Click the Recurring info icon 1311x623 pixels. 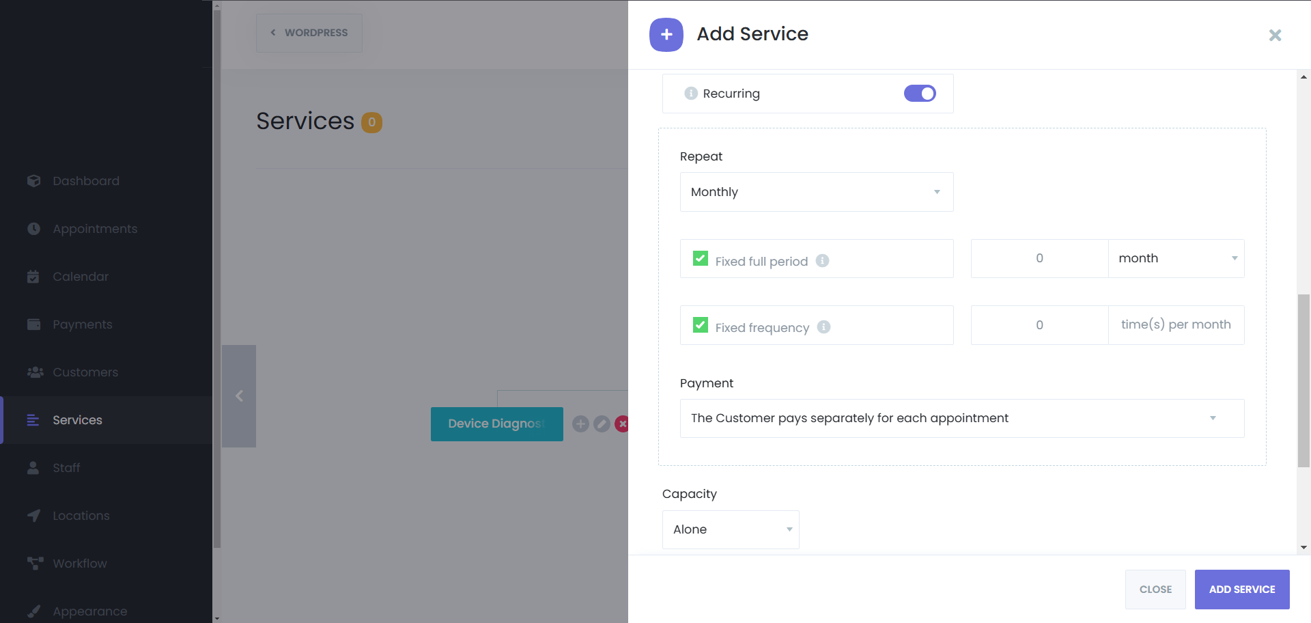pyautogui.click(x=690, y=94)
